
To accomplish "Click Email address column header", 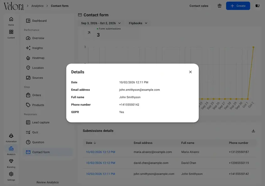I will (x=143, y=143).
